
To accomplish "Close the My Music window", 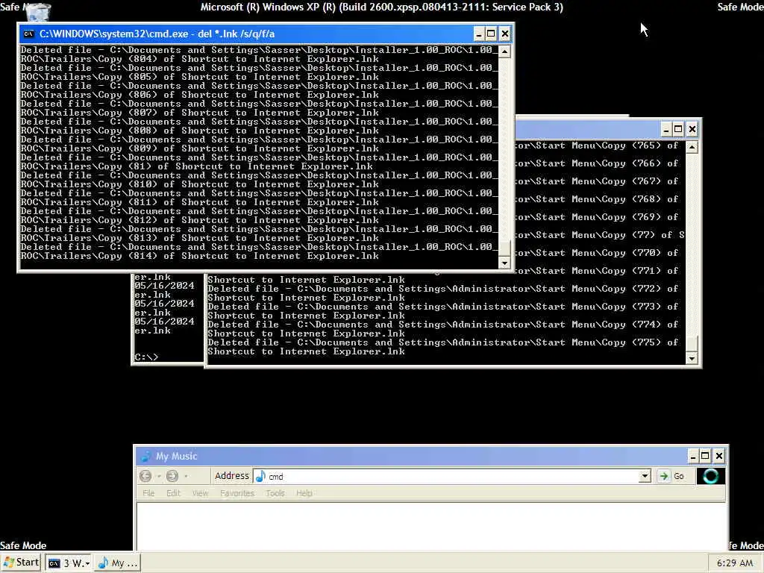I will tap(718, 456).
